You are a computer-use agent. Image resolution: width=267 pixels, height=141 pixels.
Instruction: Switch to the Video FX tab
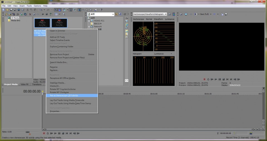click(24, 84)
